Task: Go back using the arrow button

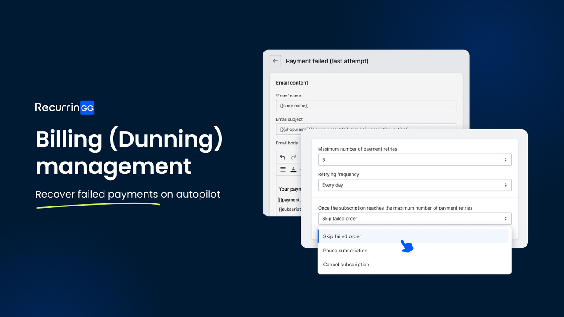Action: (x=275, y=61)
